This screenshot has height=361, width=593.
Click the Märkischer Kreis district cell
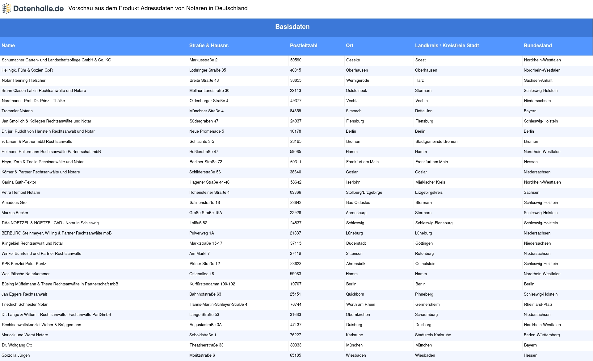(430, 182)
